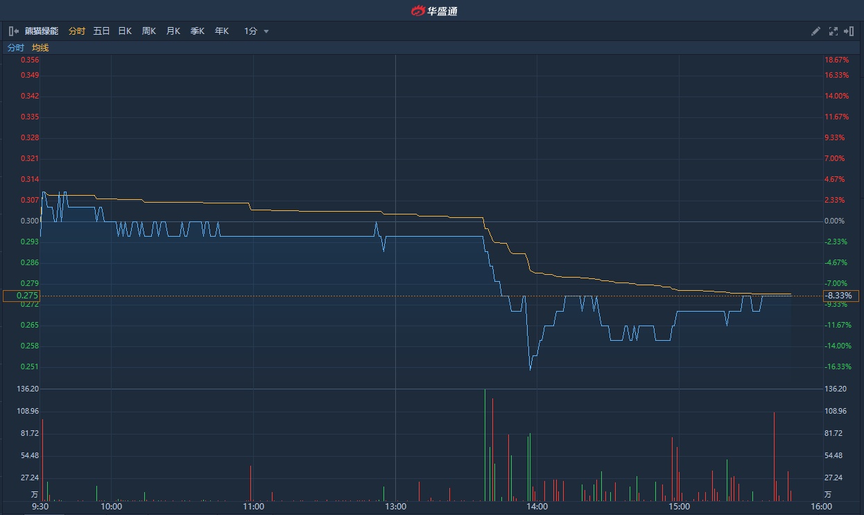Click the 0.300 price axis label
864x515 pixels.
(30, 221)
